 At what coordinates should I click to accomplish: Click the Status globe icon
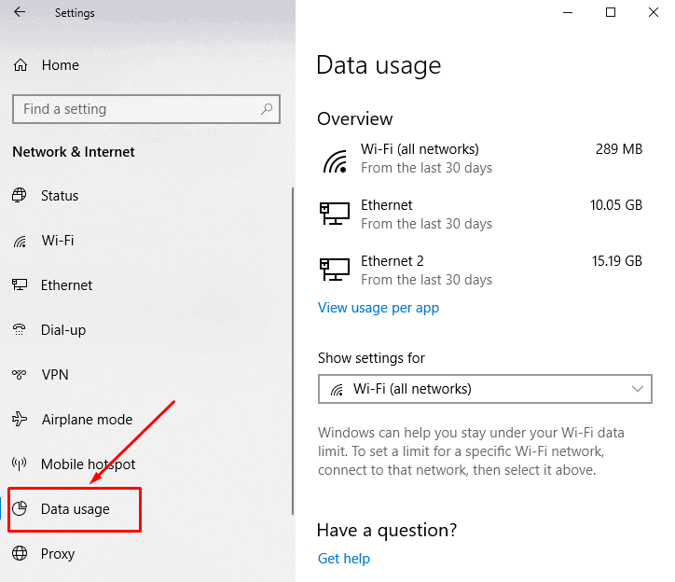(20, 195)
